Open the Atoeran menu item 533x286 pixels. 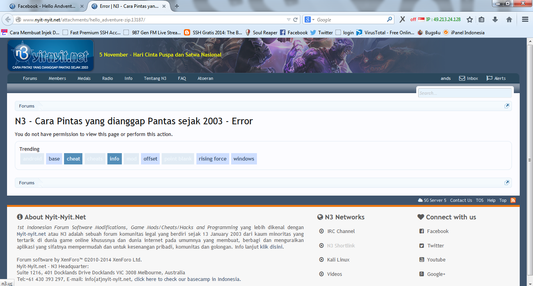coord(205,78)
